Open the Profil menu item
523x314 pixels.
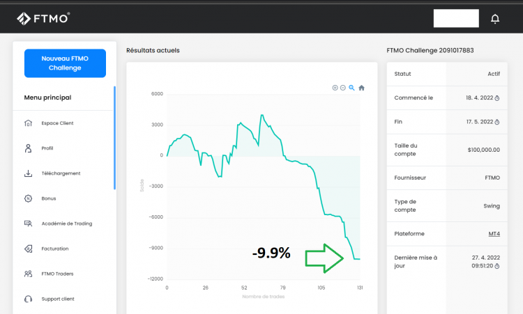pyautogui.click(x=47, y=148)
